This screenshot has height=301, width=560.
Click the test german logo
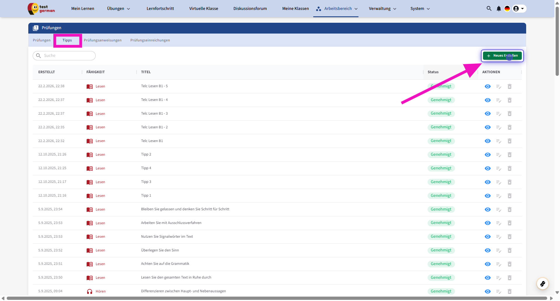(41, 9)
